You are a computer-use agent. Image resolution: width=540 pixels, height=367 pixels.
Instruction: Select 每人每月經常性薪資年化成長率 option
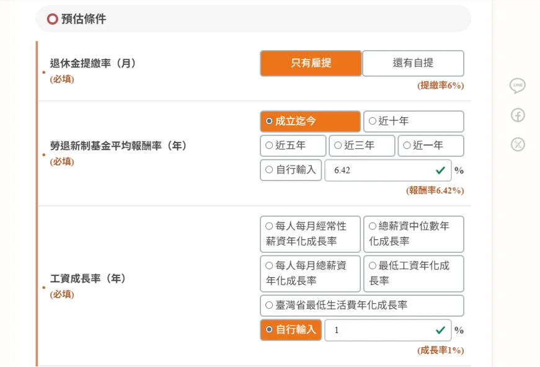click(x=309, y=234)
